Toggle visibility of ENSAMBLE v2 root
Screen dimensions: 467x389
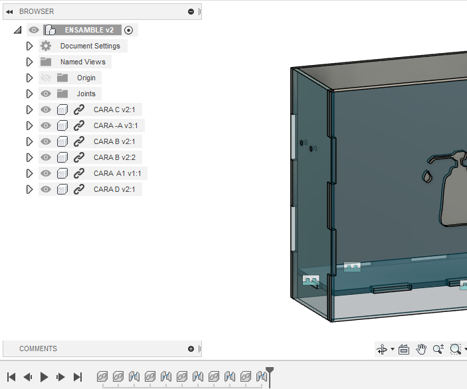point(34,30)
